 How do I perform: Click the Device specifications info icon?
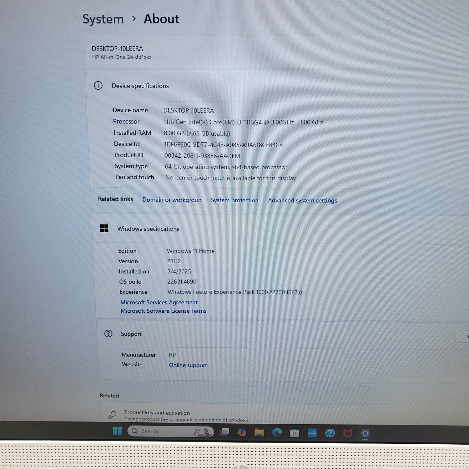tap(98, 85)
